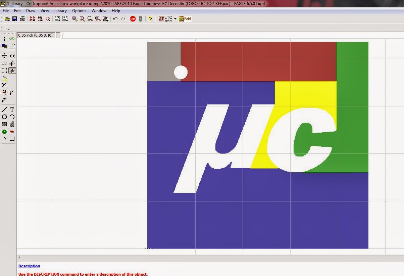The width and height of the screenshot is (404, 276).
Task: Open the package edit dropdown icon
Action: (40, 19)
